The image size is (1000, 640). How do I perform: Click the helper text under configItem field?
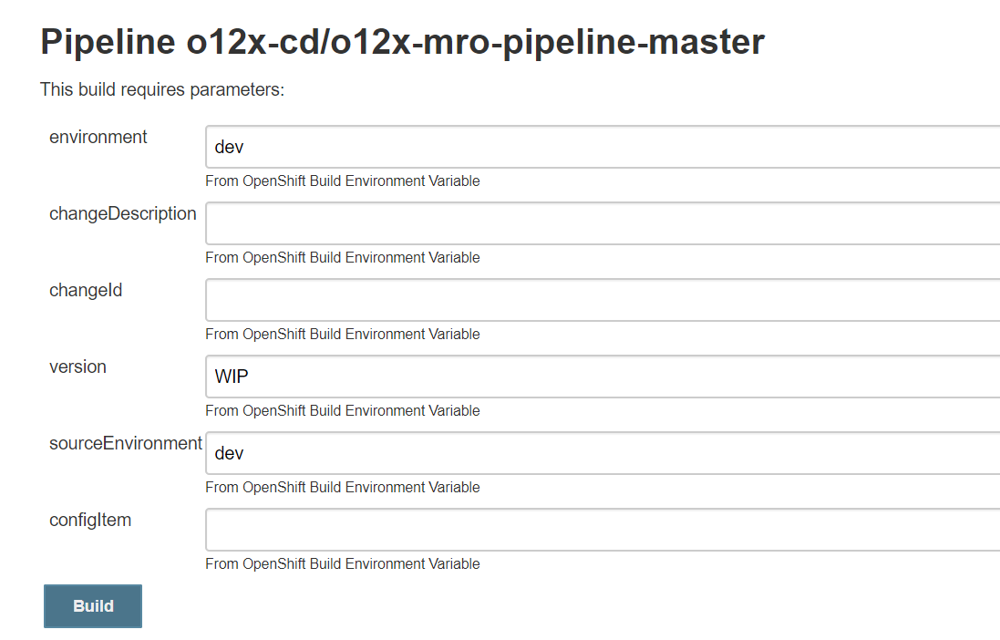pos(342,563)
